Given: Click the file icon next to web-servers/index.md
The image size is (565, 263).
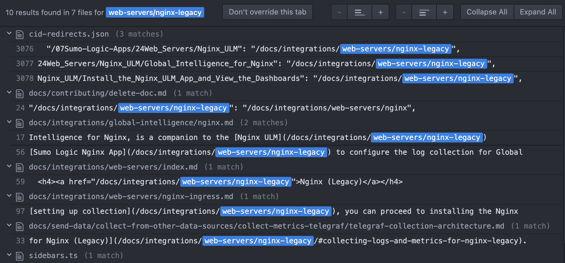Looking at the screenshot, I should 20,167.
